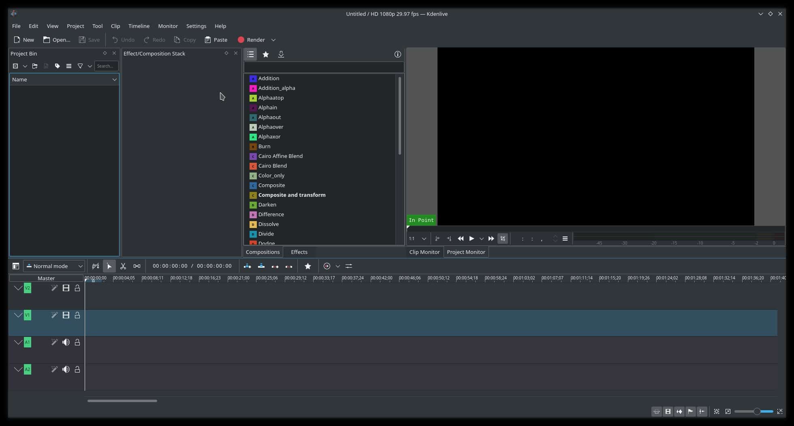Open the Normal mode dropdown
Image resolution: width=794 pixels, height=426 pixels.
54,266
